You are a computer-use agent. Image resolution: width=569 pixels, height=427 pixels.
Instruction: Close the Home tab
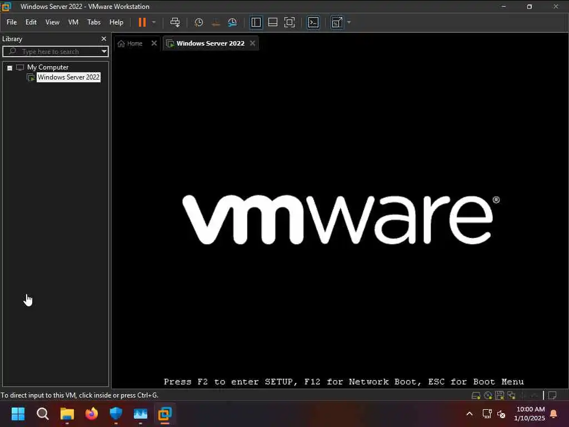click(x=154, y=43)
